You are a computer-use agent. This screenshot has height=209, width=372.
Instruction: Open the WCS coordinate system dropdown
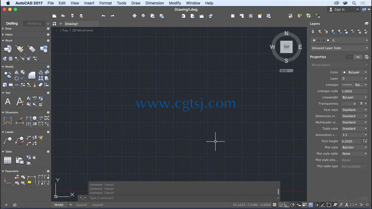click(286, 71)
